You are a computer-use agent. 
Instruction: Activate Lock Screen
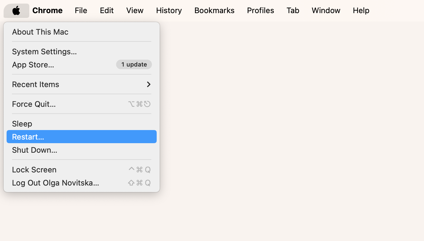tap(34, 169)
